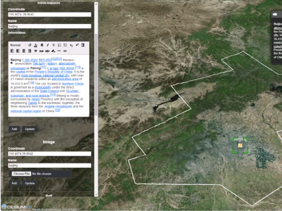Apply subscript formatting
This screenshot has width=282, height=211.
tap(71, 45)
